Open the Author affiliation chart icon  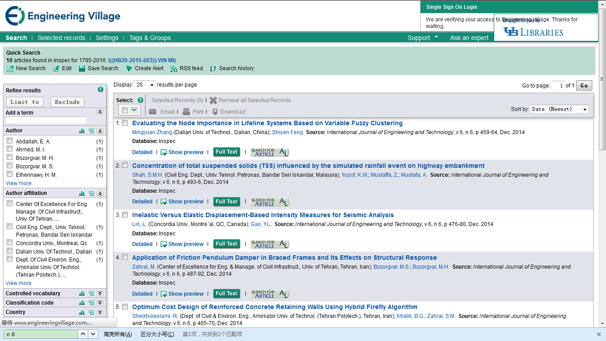click(82, 194)
